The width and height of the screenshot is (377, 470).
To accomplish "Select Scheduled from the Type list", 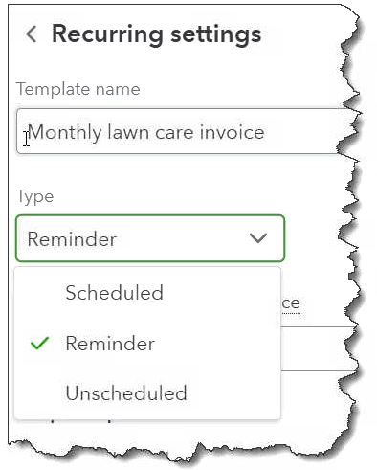I will point(114,293).
